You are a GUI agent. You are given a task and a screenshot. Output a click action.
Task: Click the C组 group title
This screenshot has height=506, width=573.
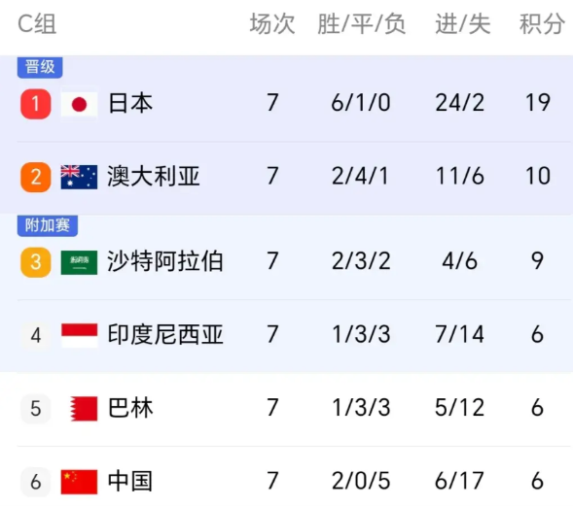click(x=37, y=24)
